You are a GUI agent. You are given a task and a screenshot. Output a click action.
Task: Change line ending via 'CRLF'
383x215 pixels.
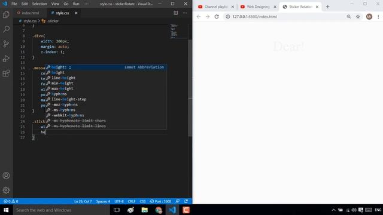click(132, 201)
